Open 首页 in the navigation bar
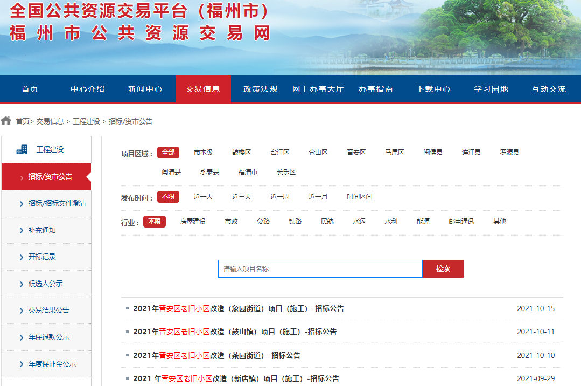Screen dimensions: 581x386 pos(30,89)
